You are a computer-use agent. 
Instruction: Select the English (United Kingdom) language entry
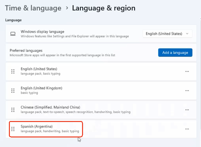(x=41, y=88)
